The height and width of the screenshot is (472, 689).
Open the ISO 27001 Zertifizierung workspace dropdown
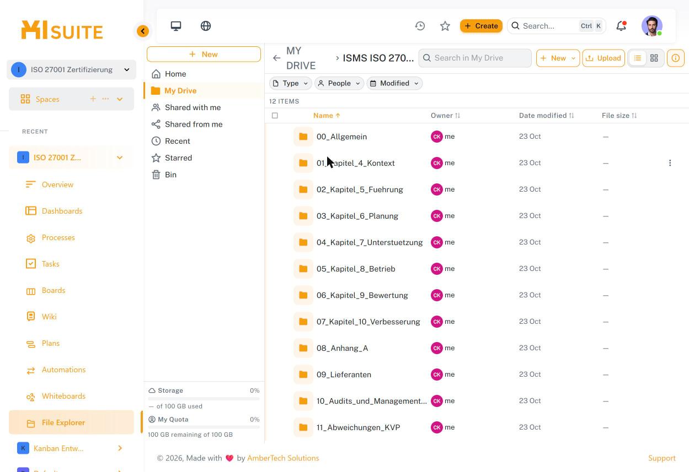(71, 69)
